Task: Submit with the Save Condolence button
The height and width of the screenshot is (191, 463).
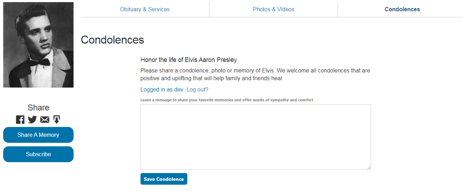Action: (164, 179)
